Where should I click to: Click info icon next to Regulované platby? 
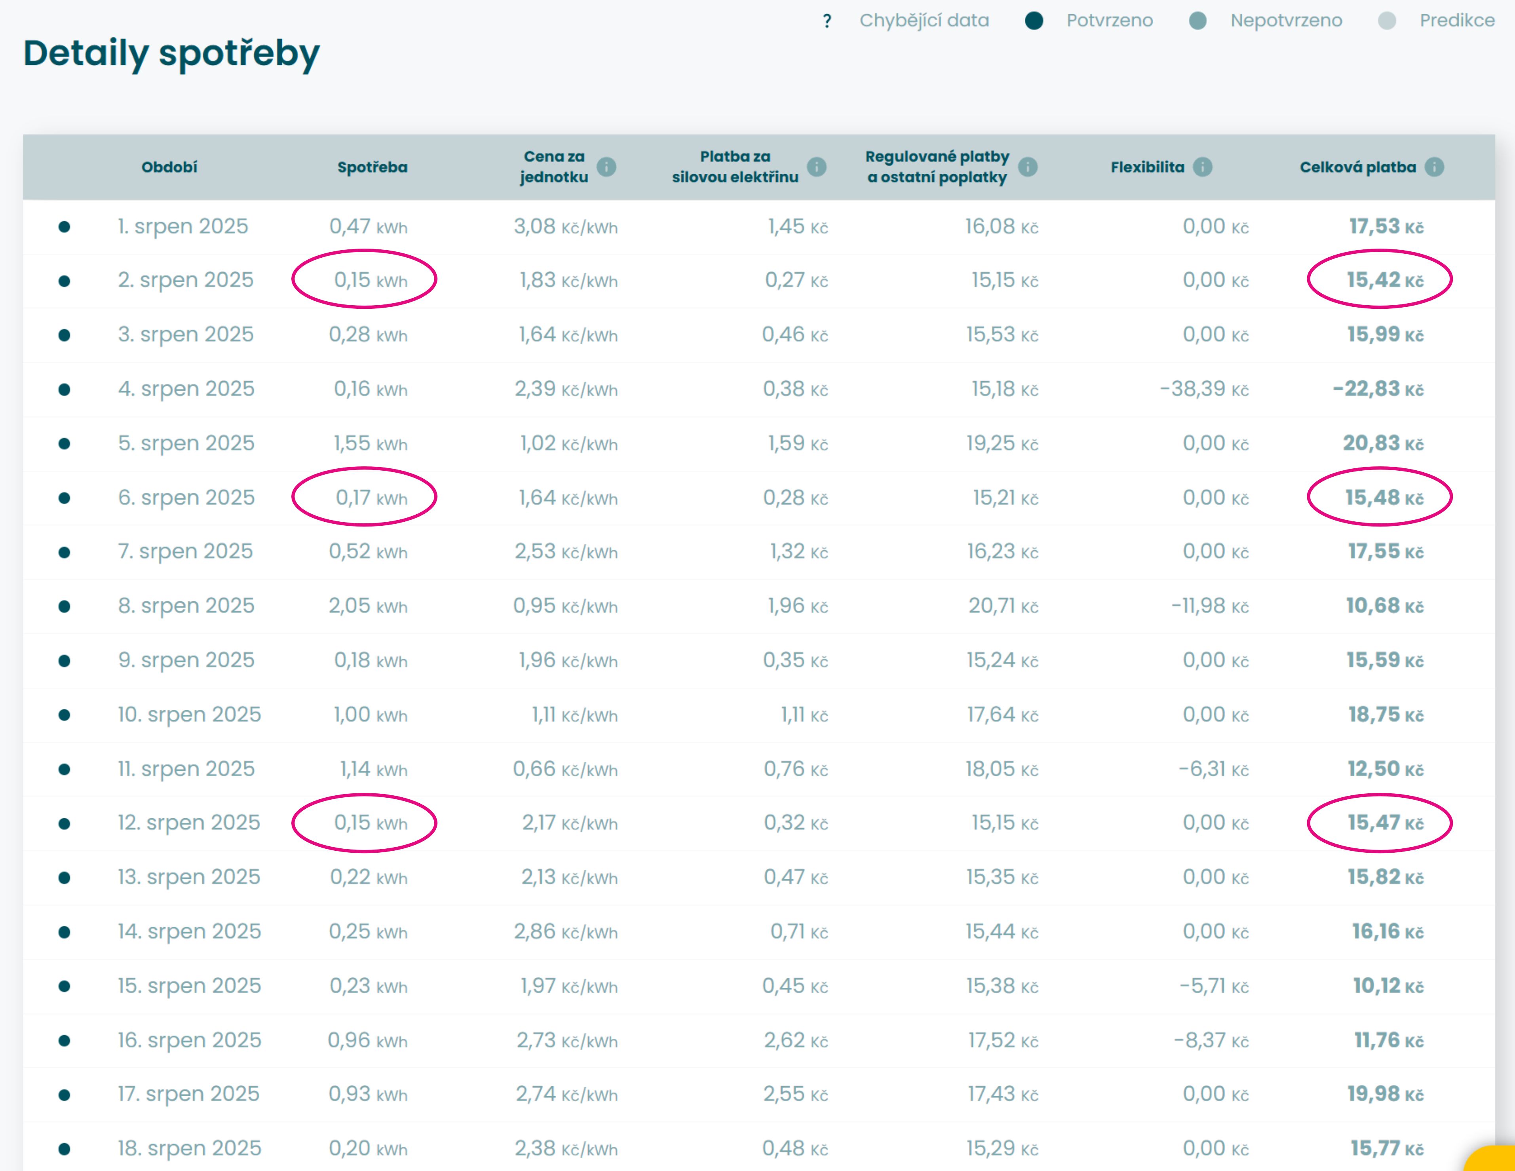1027,167
